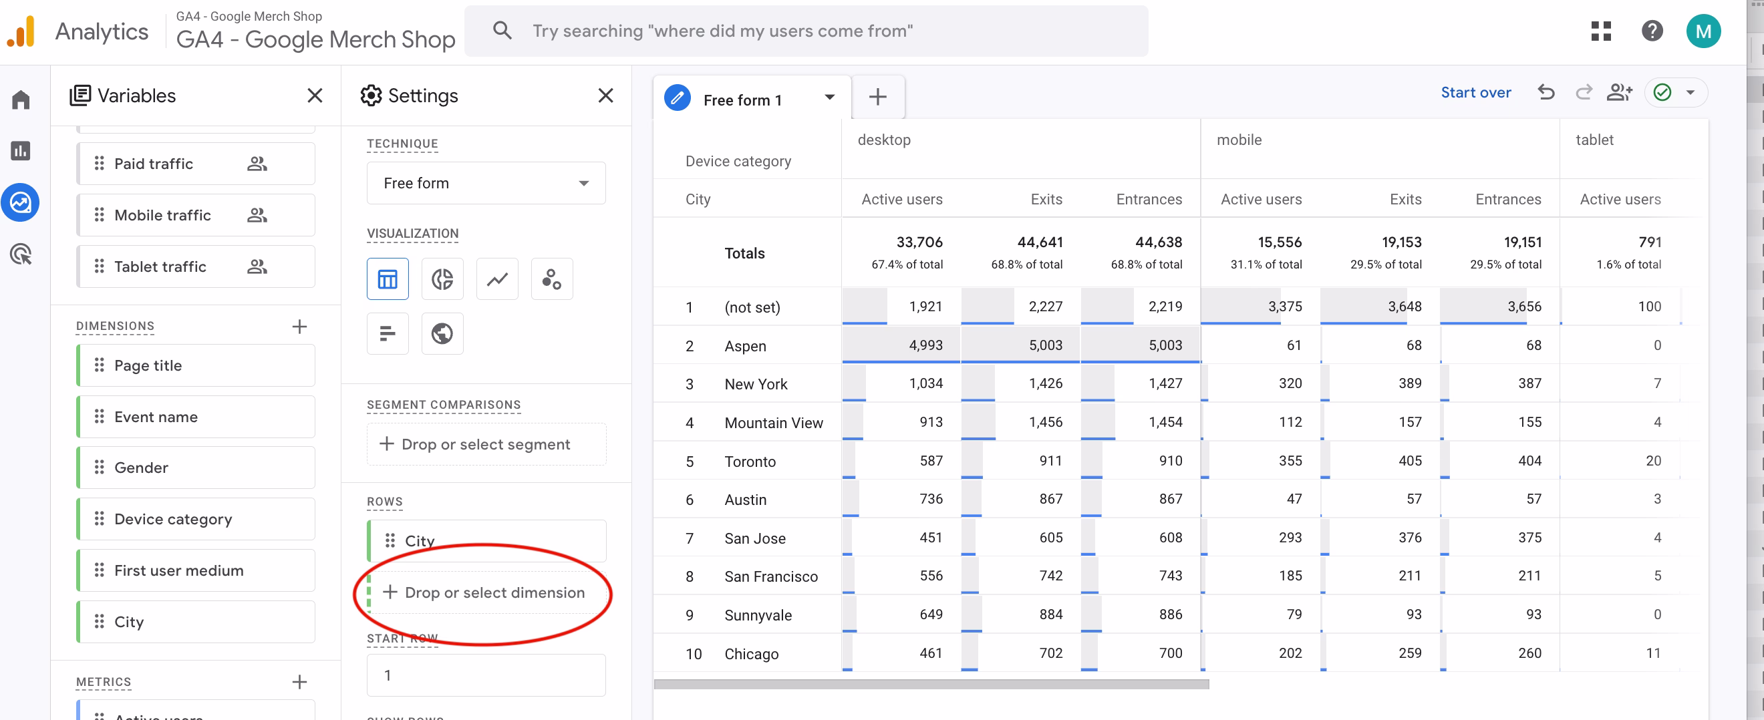The height and width of the screenshot is (720, 1764).
Task: Open the Technique Free form dropdown
Action: pyautogui.click(x=486, y=183)
